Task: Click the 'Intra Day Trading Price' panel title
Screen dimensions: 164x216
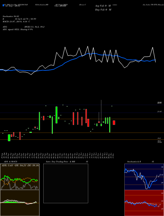Action: tap(67, 162)
